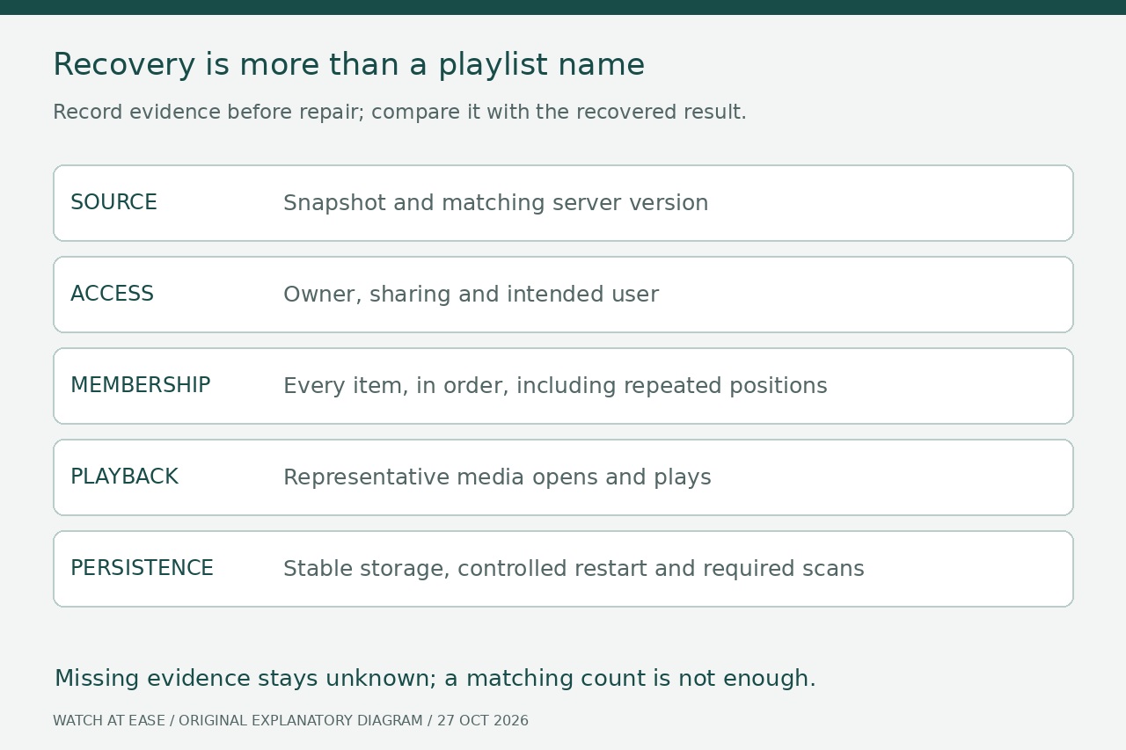Click 'Representative media opens and plays' text
The height and width of the screenshot is (750, 1126).
coord(497,477)
